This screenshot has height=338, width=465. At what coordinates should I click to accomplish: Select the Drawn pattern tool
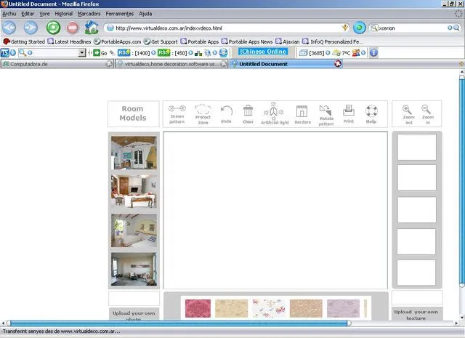(177, 114)
